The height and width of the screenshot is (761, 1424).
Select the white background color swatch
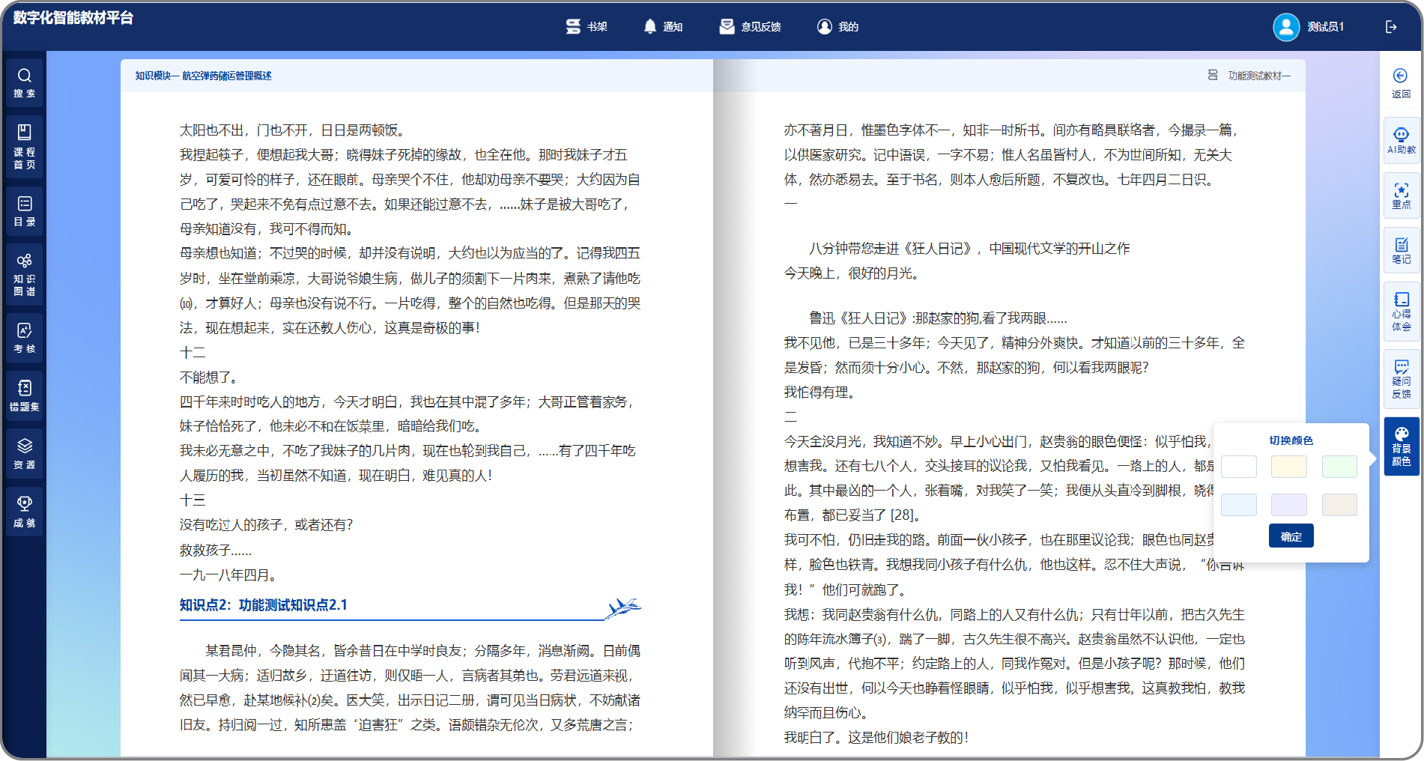(x=1239, y=467)
